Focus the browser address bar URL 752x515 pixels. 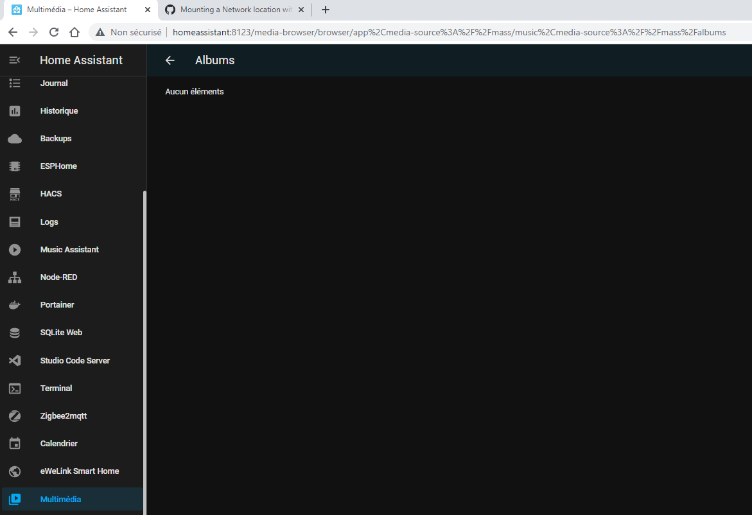point(449,32)
